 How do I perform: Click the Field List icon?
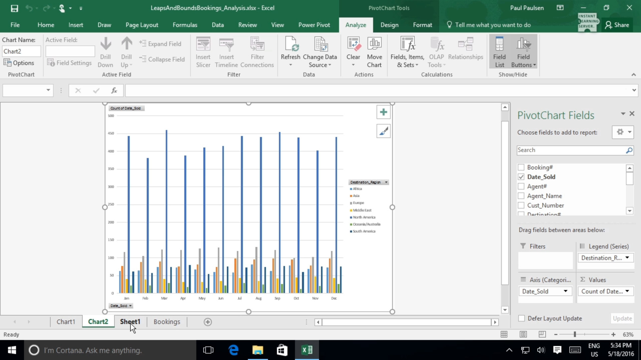[x=499, y=52]
